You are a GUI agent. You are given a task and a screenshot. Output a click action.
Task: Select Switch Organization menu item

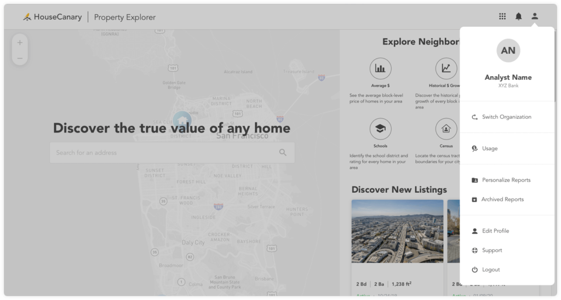(506, 117)
